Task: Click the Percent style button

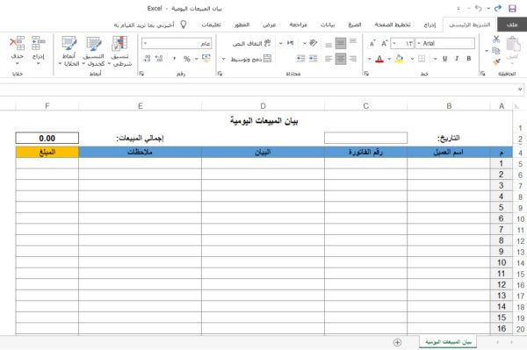Action: [187, 59]
